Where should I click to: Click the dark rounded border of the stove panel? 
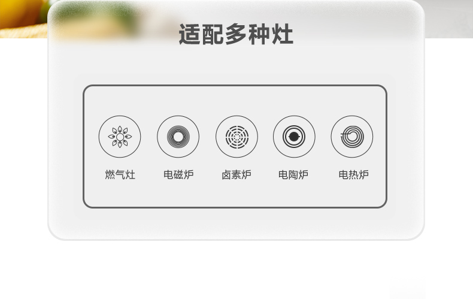[235, 86]
